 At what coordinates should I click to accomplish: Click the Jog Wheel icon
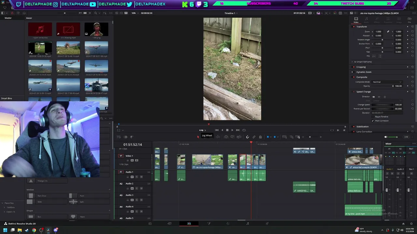click(201, 130)
